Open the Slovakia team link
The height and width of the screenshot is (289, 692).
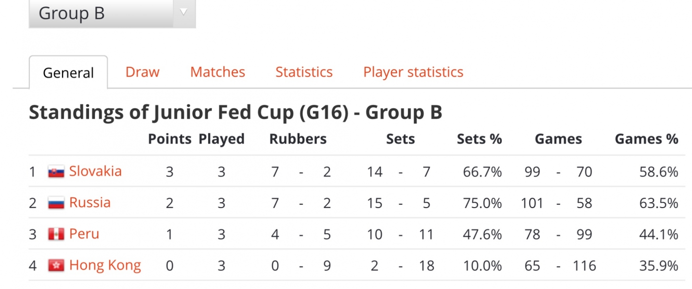click(x=95, y=171)
